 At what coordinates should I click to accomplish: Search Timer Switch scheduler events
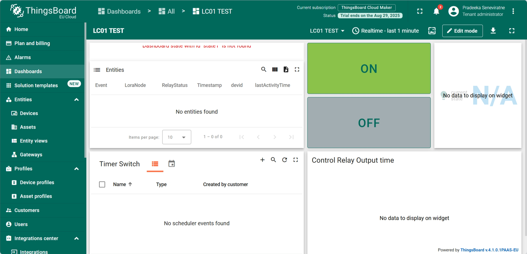[x=273, y=160]
